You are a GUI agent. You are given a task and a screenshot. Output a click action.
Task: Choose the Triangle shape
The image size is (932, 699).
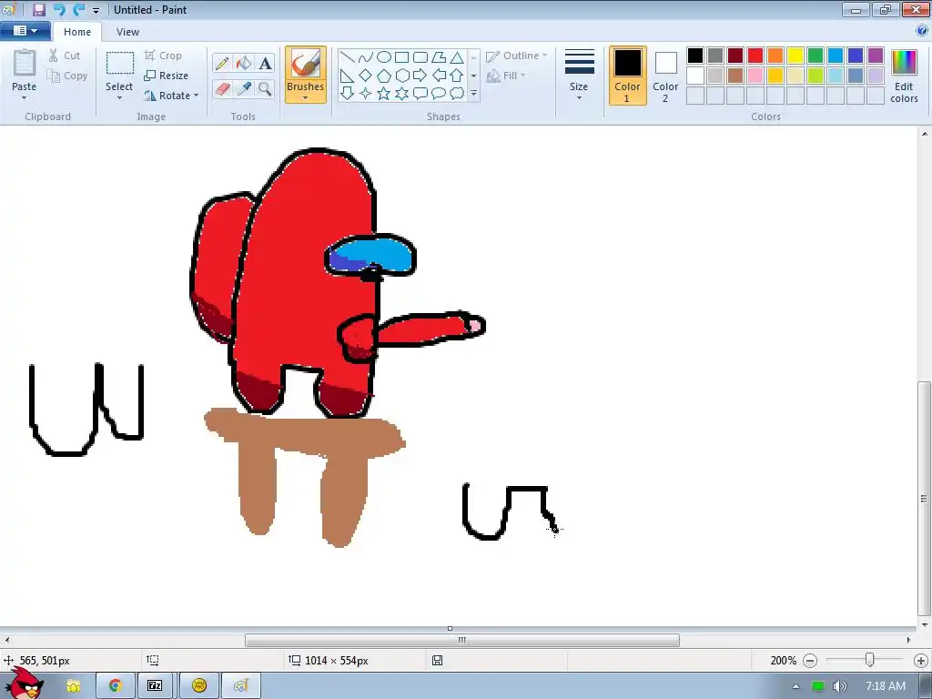pyautogui.click(x=457, y=57)
